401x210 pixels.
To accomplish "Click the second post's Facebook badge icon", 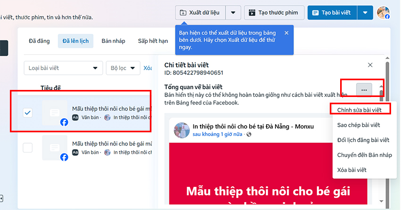I will coord(64,157).
